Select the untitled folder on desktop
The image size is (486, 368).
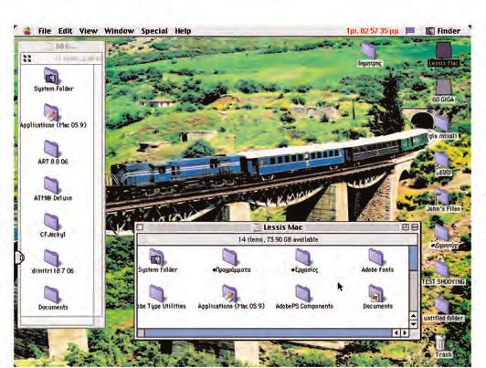443,310
